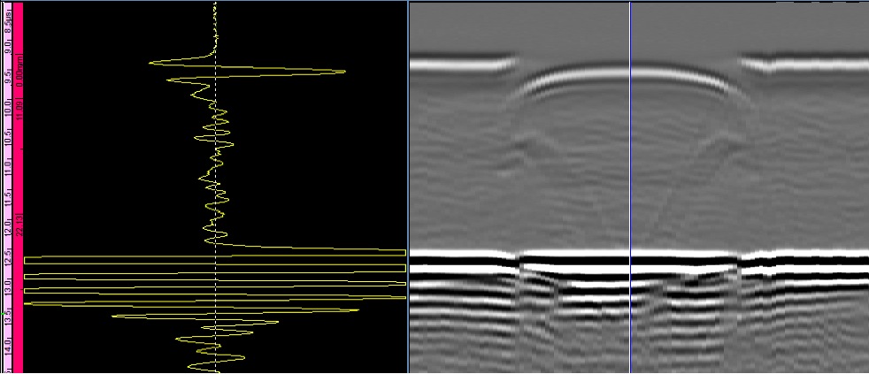The image size is (869, 374).
Task: Select the first large rightward A-scan peak tip
Action: 344,72
